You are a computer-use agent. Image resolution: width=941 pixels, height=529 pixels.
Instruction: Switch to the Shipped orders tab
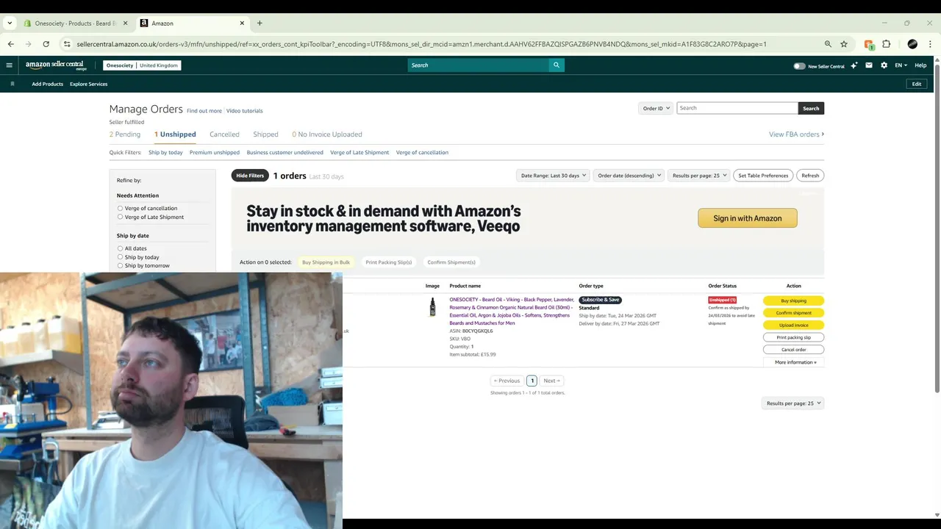click(x=265, y=134)
